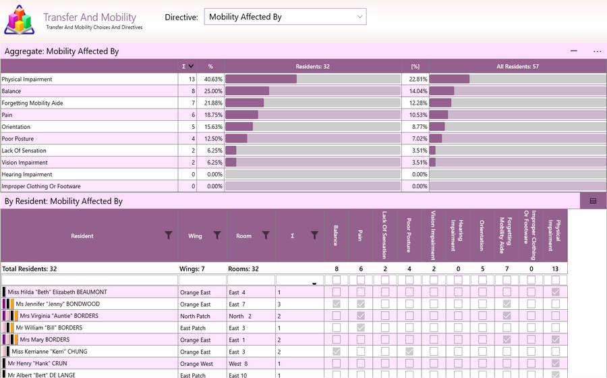Sort by Poor Posture column header
Image resolution: width=607 pixels, height=378 pixels.
tap(409, 236)
